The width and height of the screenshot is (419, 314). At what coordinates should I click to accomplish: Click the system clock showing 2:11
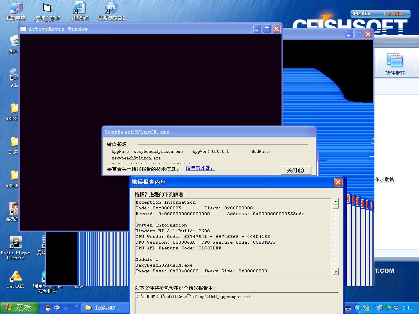pyautogui.click(x=407, y=308)
